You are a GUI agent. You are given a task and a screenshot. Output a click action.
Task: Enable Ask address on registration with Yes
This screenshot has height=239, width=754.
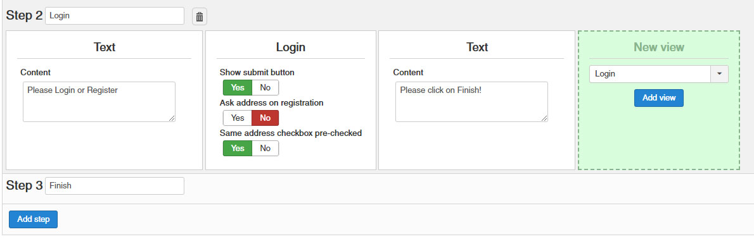(238, 118)
